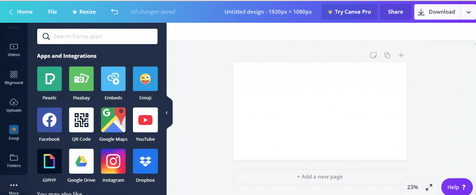Open the File menu
The height and width of the screenshot is (195, 476).
[x=53, y=12]
